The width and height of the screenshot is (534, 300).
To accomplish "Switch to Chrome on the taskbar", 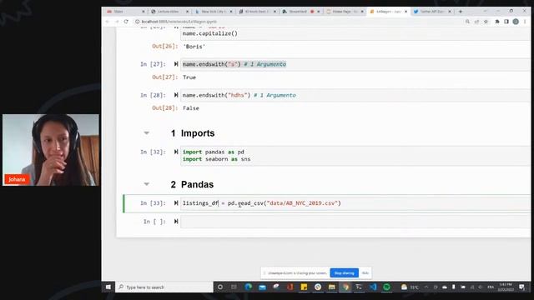I will coord(345,287).
